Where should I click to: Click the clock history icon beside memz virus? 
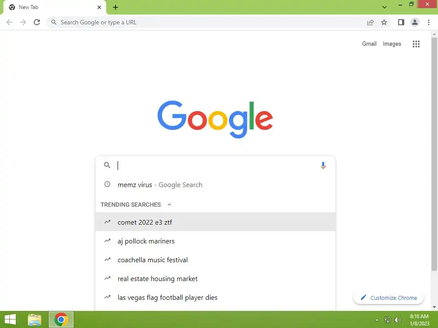107,184
